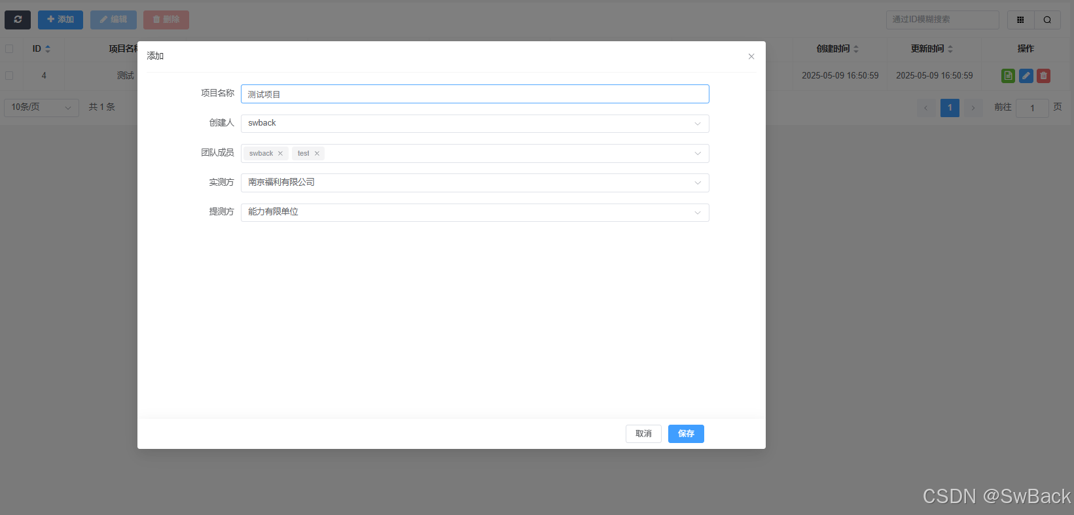Close the 添加 dialog with X
Image resolution: width=1074 pixels, height=515 pixels.
click(x=751, y=56)
